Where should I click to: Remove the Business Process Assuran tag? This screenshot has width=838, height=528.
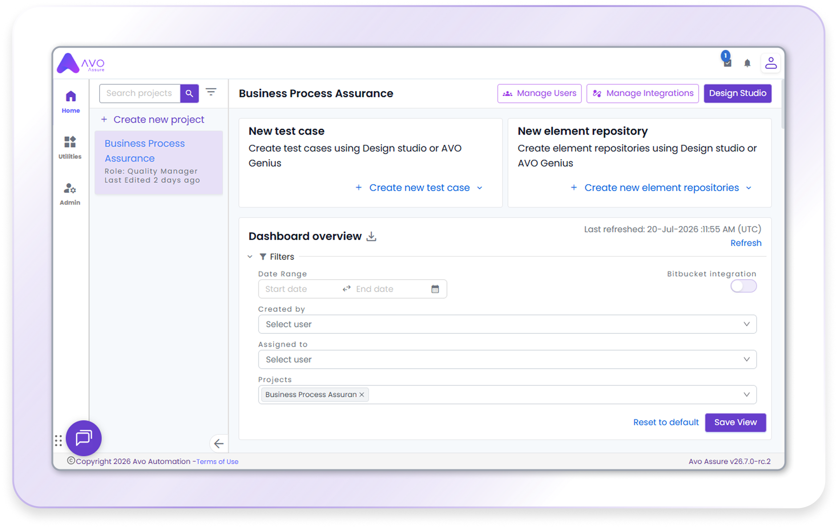362,395
